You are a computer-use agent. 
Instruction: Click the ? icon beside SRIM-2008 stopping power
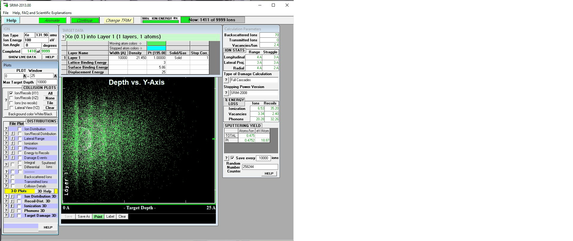point(226,93)
